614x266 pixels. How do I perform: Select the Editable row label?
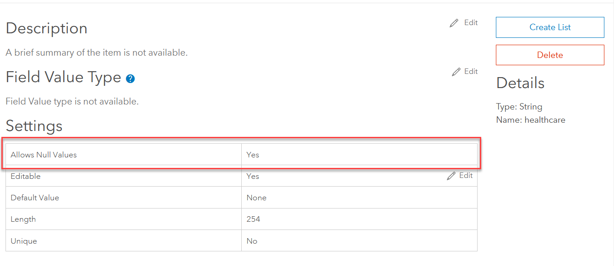26,176
